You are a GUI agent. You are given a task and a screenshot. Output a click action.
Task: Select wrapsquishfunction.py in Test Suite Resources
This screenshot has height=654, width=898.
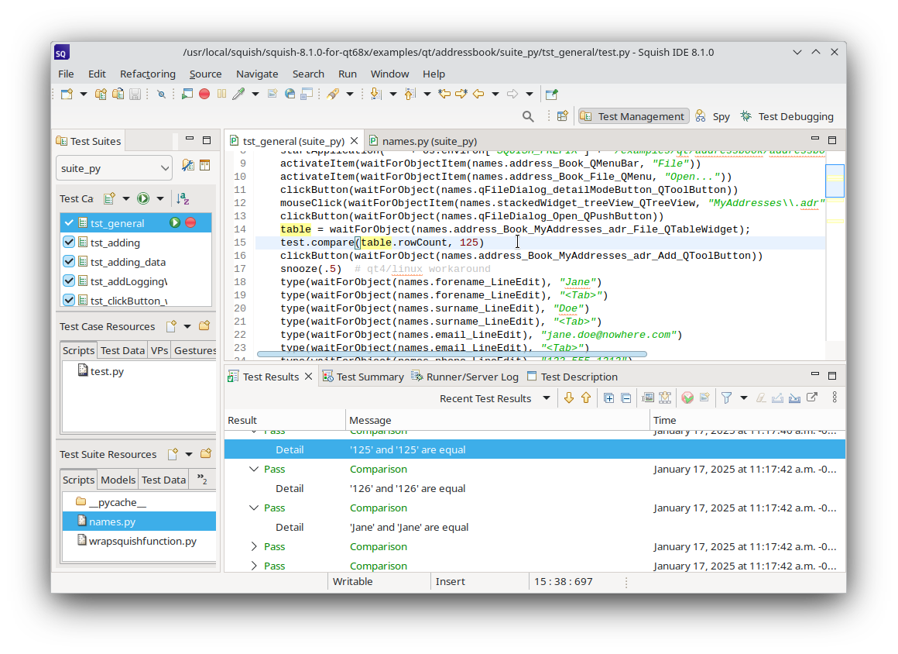pos(142,541)
